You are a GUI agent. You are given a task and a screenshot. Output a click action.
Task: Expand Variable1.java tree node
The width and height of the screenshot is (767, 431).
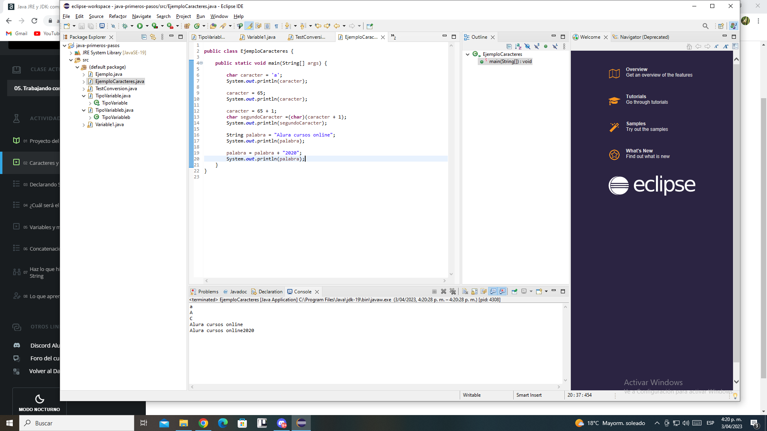(83, 125)
